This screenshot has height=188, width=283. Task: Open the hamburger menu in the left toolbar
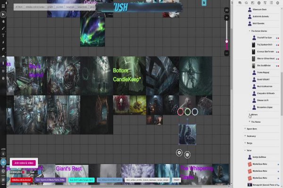point(3,7)
